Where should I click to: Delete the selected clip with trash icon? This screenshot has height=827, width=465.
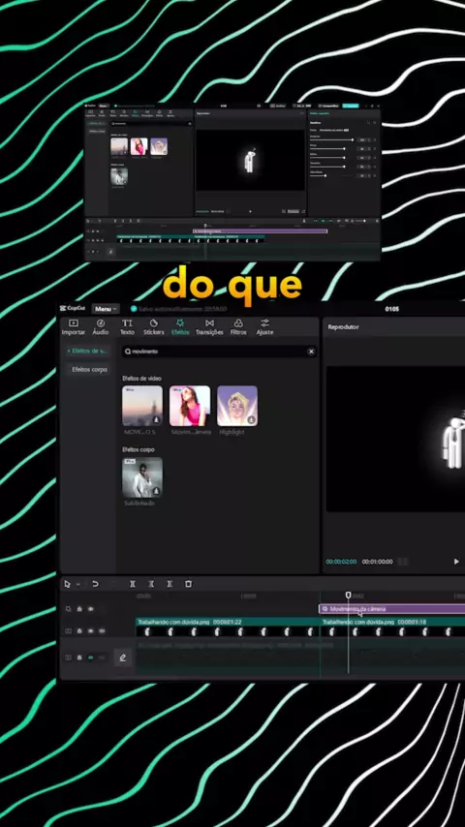[189, 584]
